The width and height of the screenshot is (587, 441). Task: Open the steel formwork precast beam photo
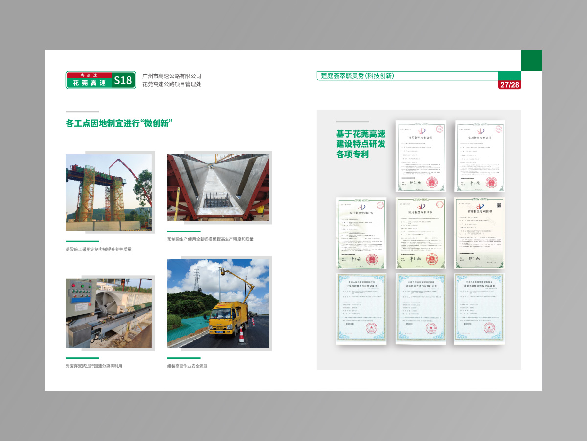coord(218,187)
